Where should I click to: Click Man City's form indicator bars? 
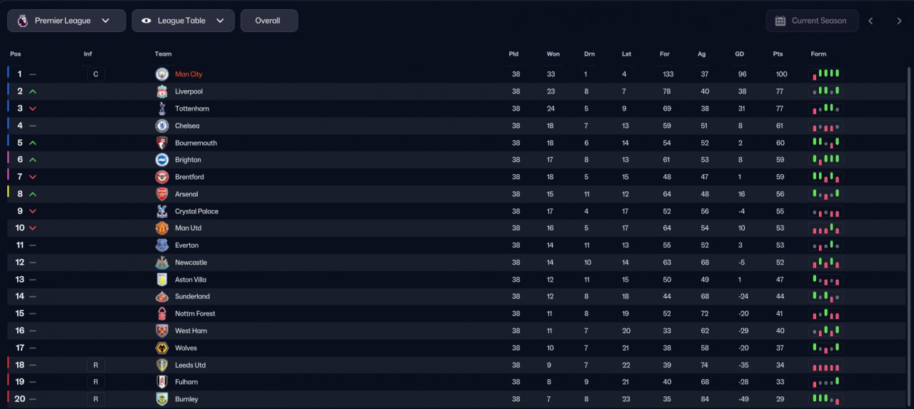click(x=825, y=74)
